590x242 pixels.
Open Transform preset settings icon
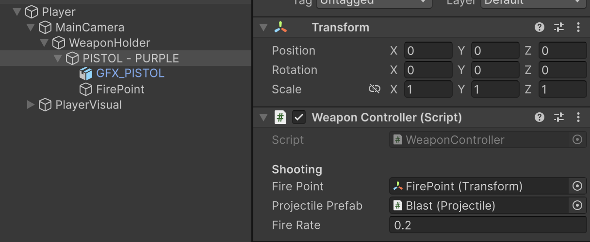(x=559, y=28)
